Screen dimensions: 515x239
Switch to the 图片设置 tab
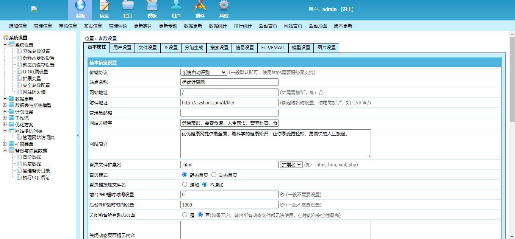pos(327,48)
